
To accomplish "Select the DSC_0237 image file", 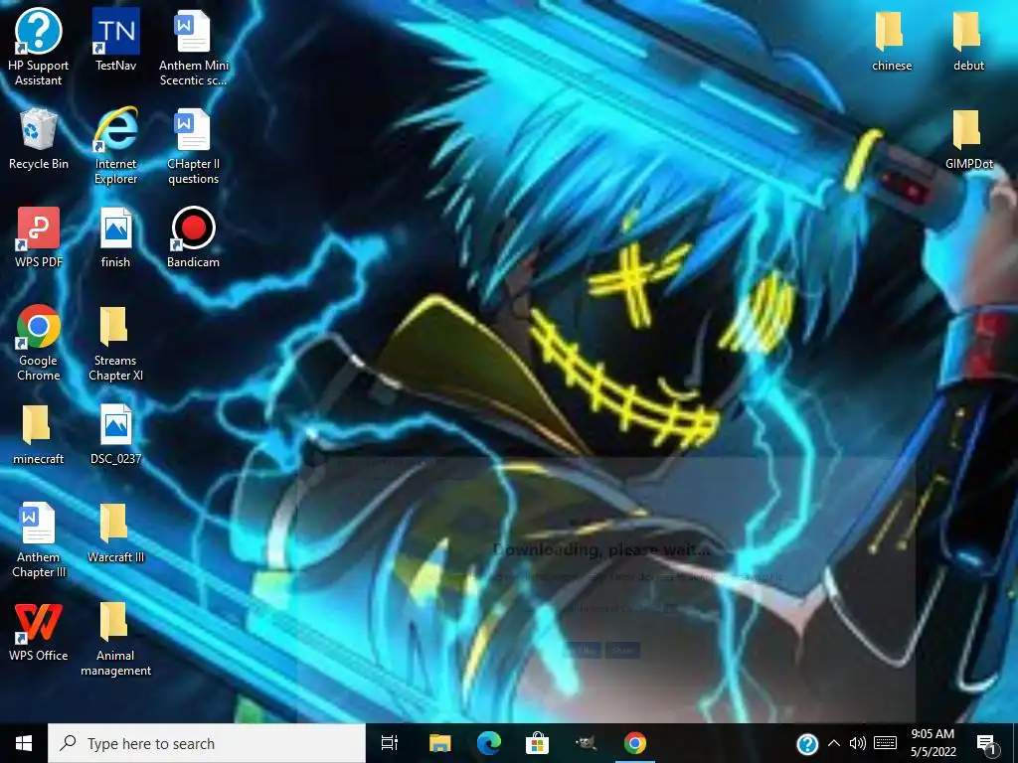I will [115, 435].
